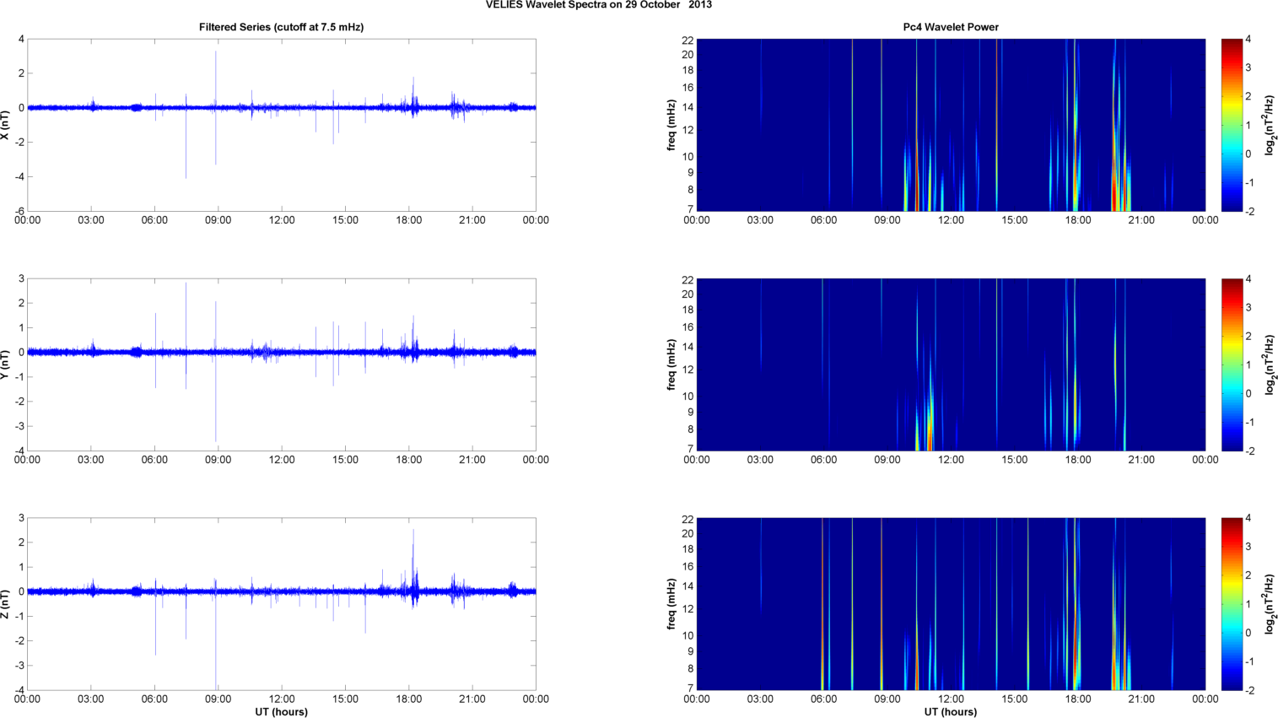Click the '-6' tick label on the X plot

(19, 212)
